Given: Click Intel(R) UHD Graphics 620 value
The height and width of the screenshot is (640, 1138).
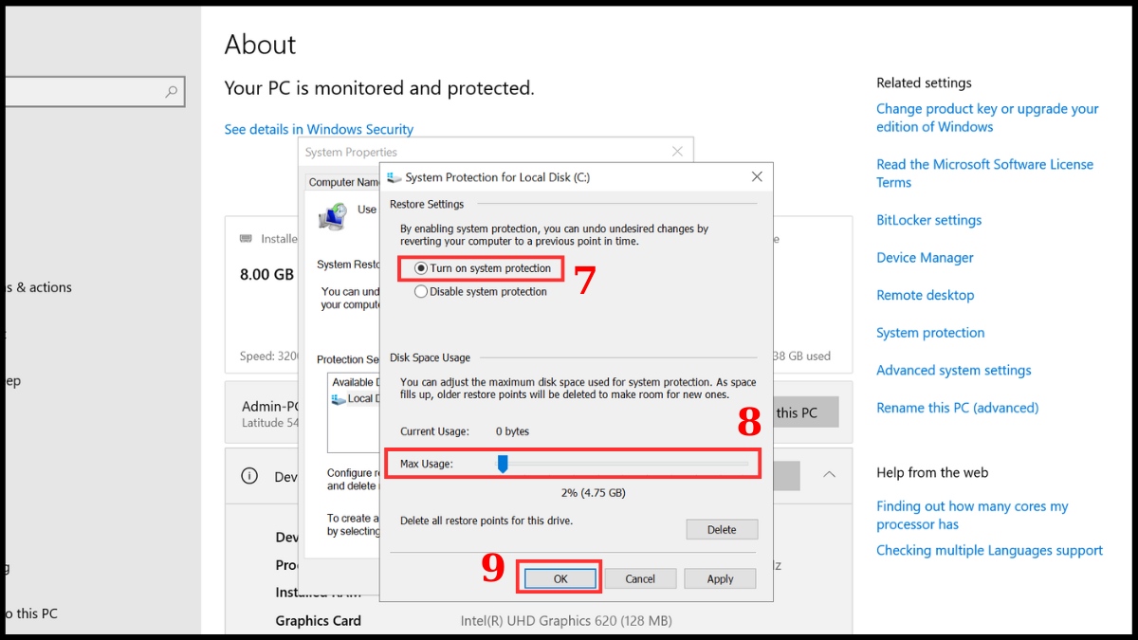Looking at the screenshot, I should click(x=566, y=621).
